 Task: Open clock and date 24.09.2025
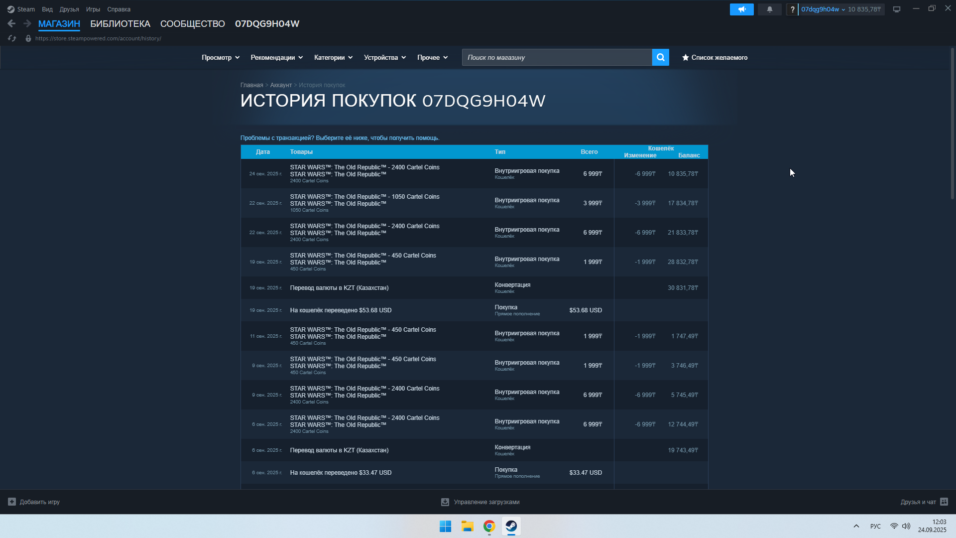click(x=932, y=526)
